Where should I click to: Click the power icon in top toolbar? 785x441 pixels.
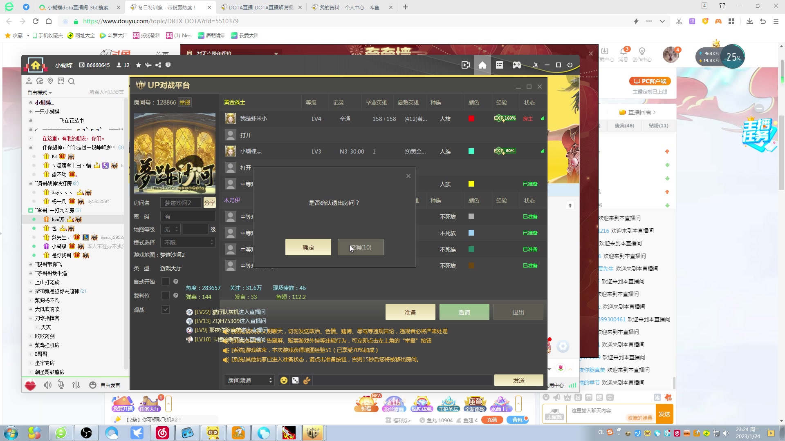(x=570, y=65)
